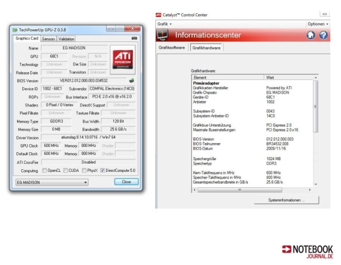Open the Grafik dropdown menu
The height and width of the screenshot is (265, 341).
[x=165, y=24]
